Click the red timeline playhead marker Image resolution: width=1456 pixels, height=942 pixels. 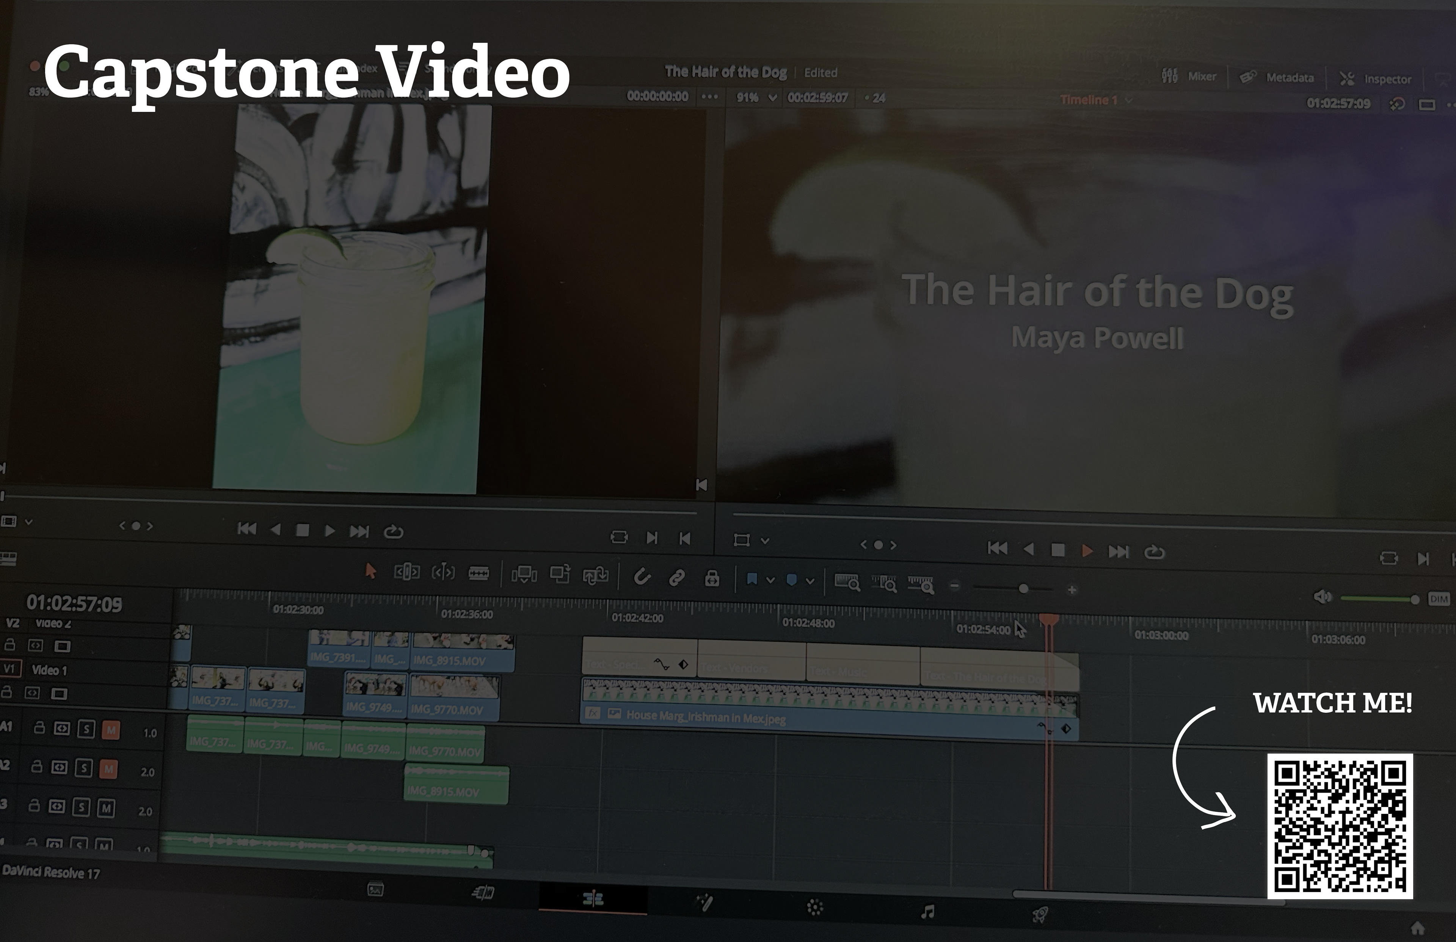1048,620
